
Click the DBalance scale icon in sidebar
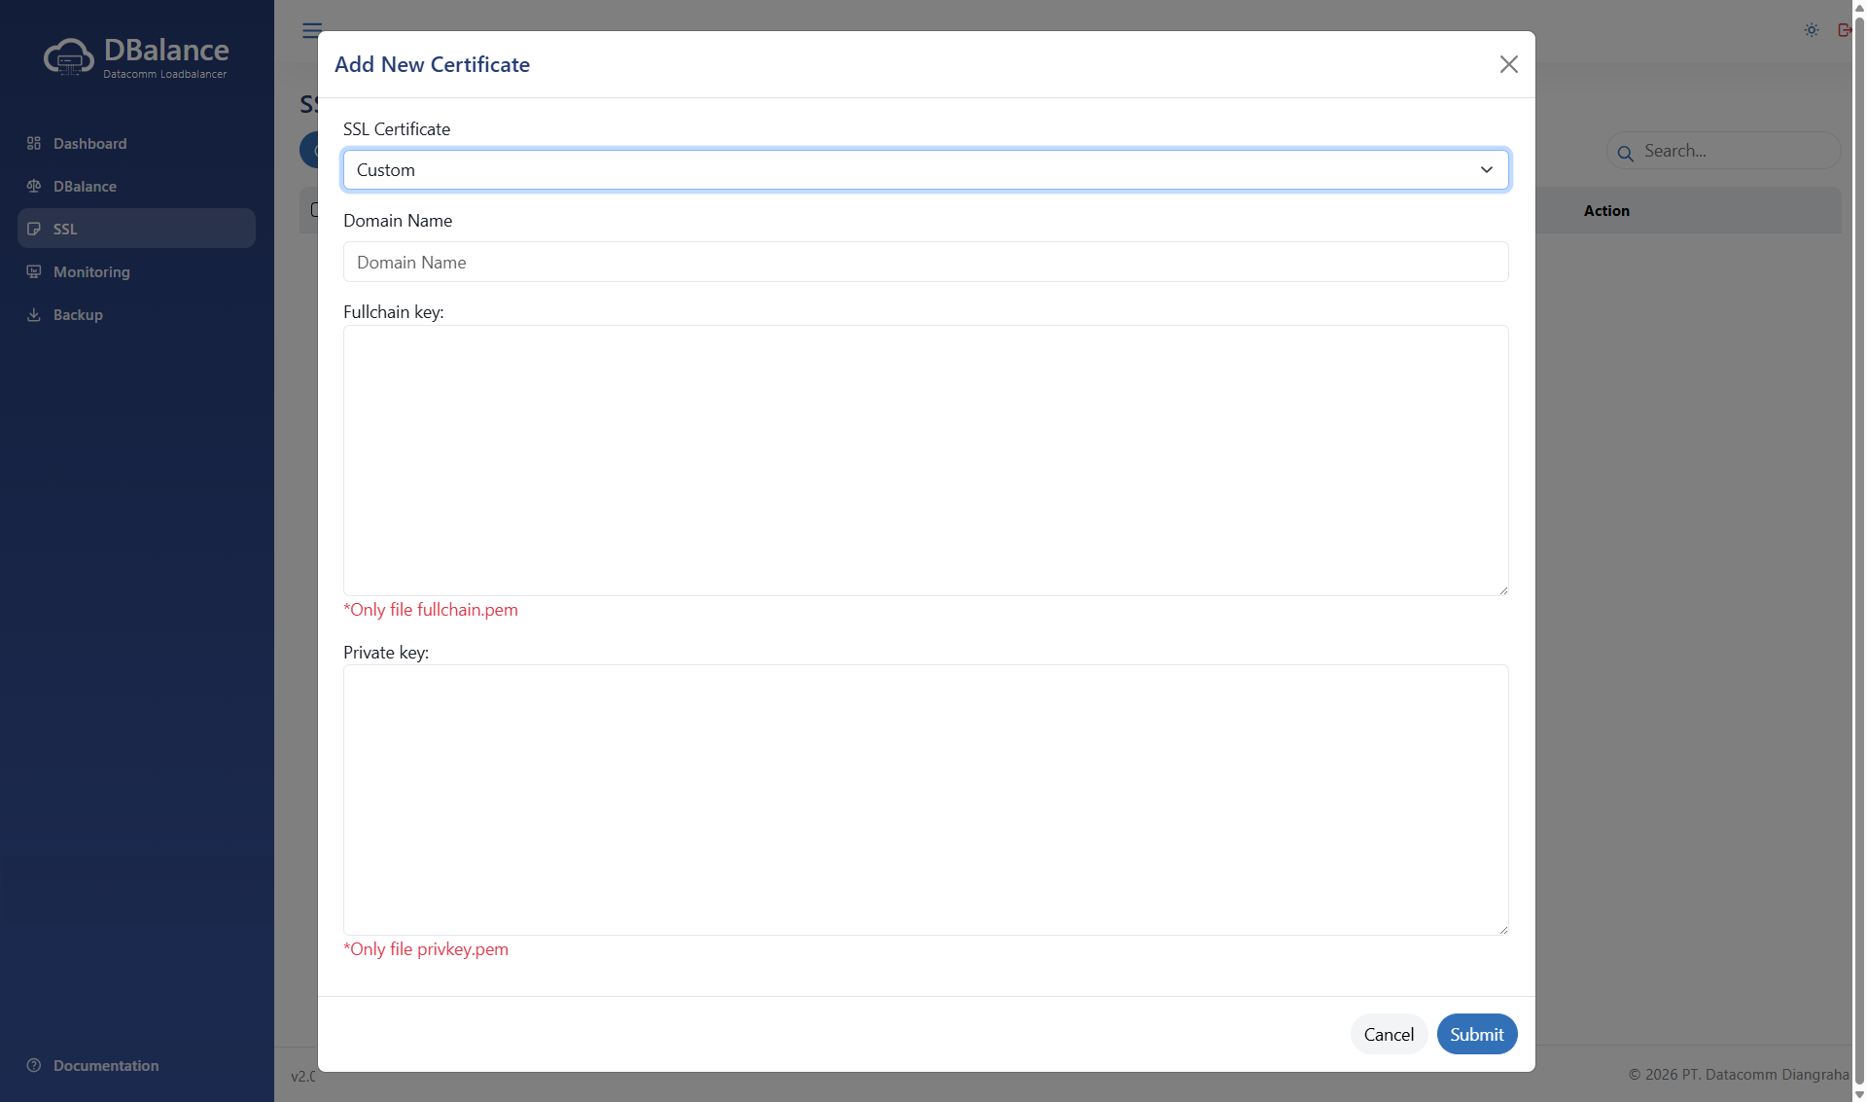[34, 186]
